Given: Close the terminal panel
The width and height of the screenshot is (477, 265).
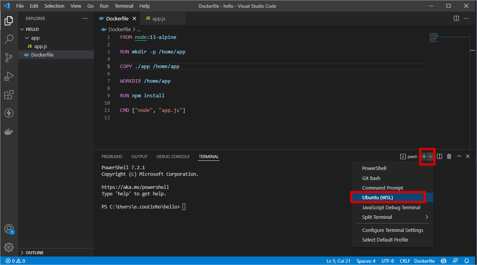Looking at the screenshot, I should (x=468, y=157).
